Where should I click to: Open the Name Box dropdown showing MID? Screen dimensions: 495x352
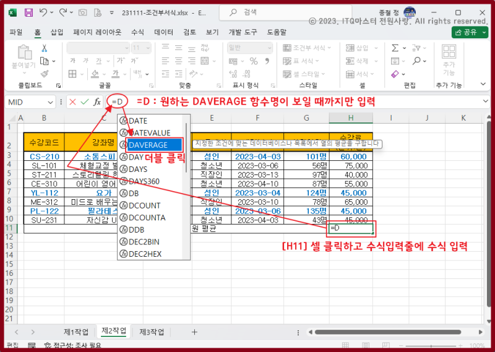pyautogui.click(x=50, y=102)
